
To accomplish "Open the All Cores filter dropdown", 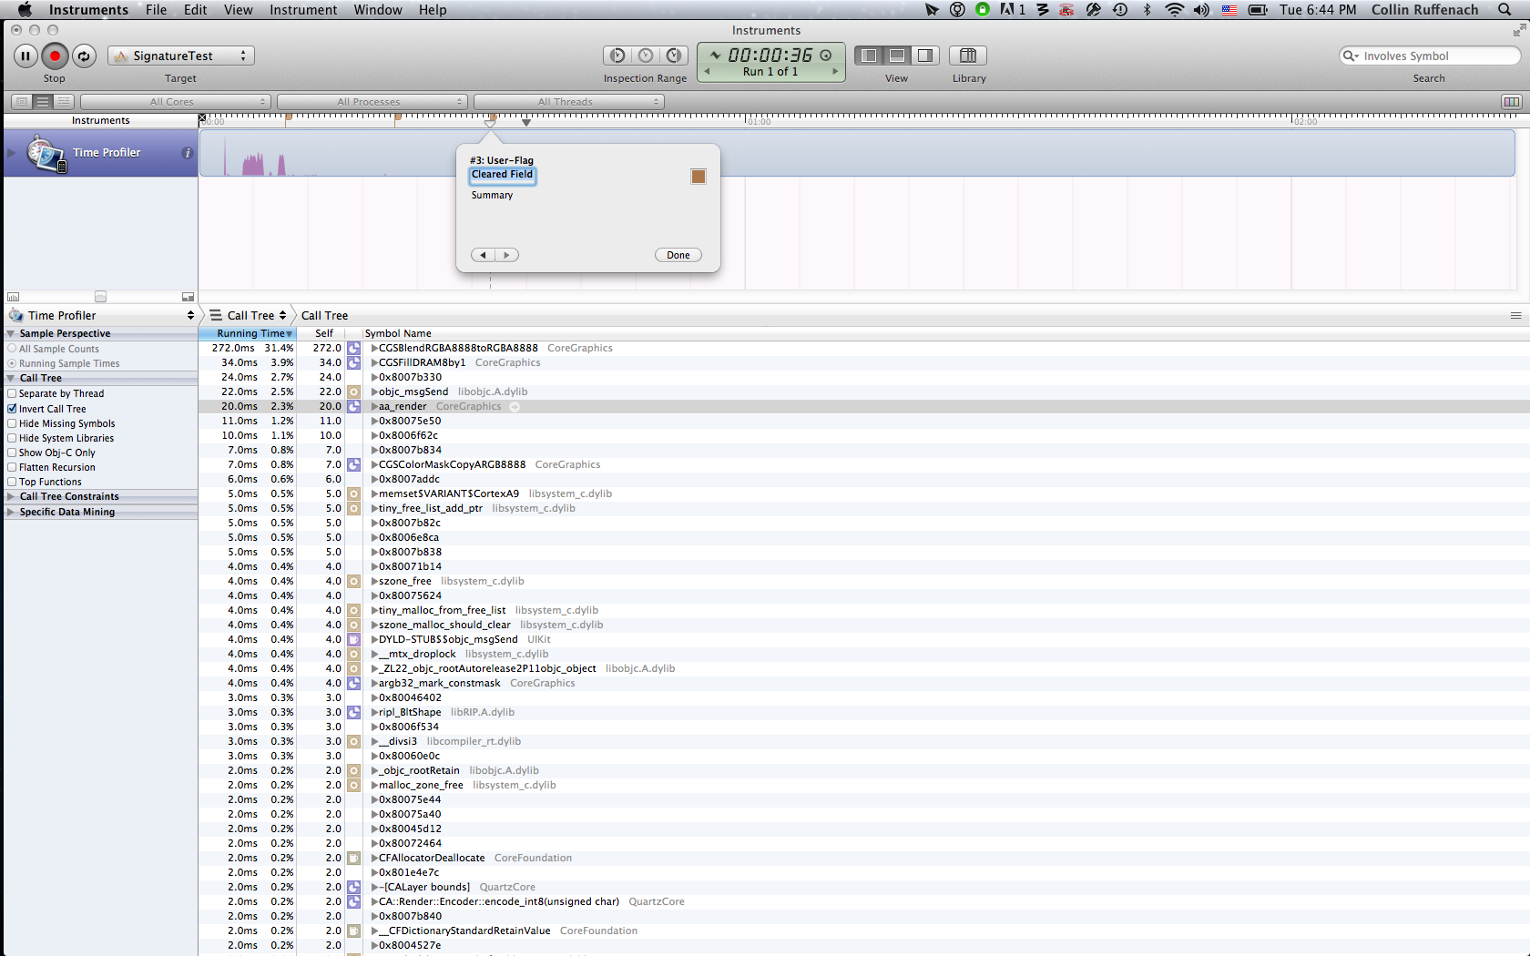I will 176,102.
